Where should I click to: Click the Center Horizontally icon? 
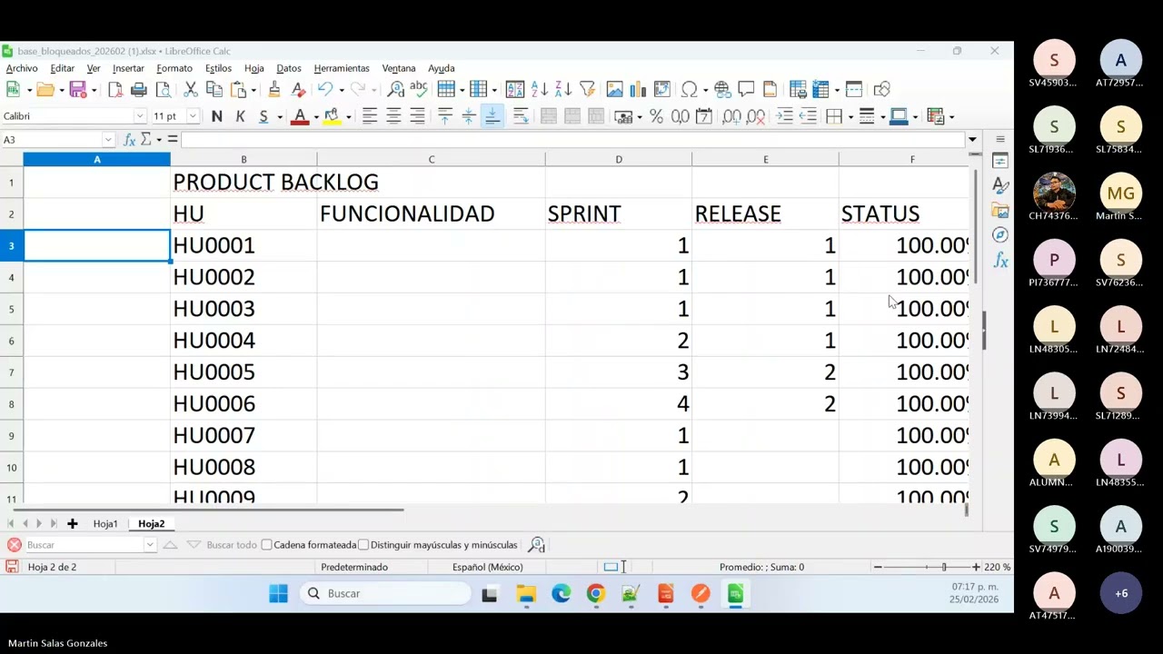click(393, 116)
